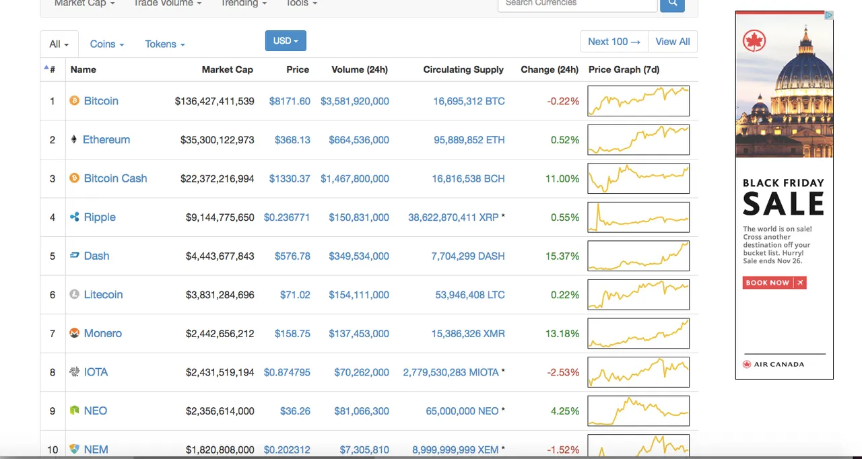Open the Ripple currency link
This screenshot has height=459, width=862.
pyautogui.click(x=100, y=217)
